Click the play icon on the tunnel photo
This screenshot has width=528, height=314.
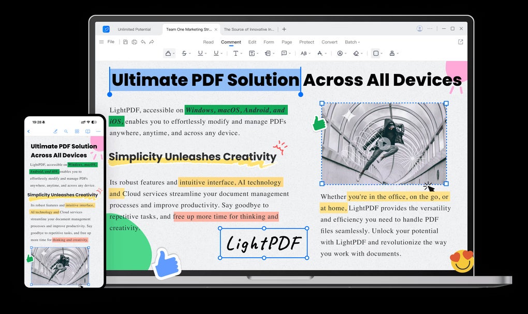(384, 145)
